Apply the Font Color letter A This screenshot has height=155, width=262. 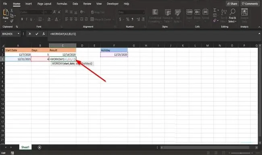pos(56,19)
